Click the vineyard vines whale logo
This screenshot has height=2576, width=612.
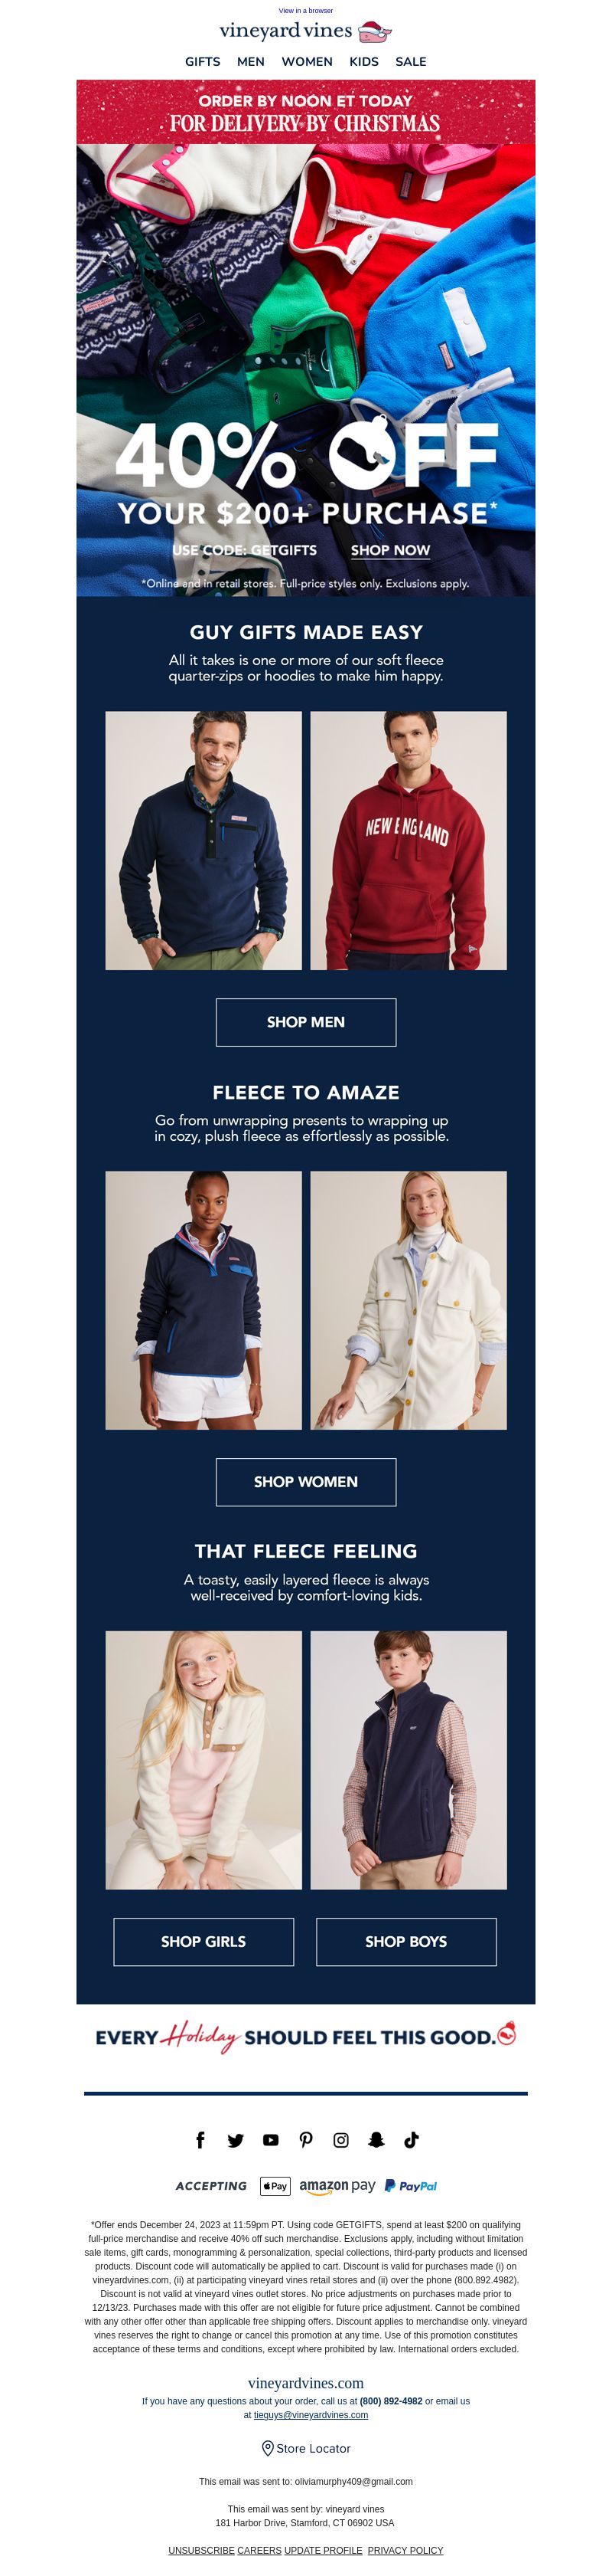tap(374, 31)
